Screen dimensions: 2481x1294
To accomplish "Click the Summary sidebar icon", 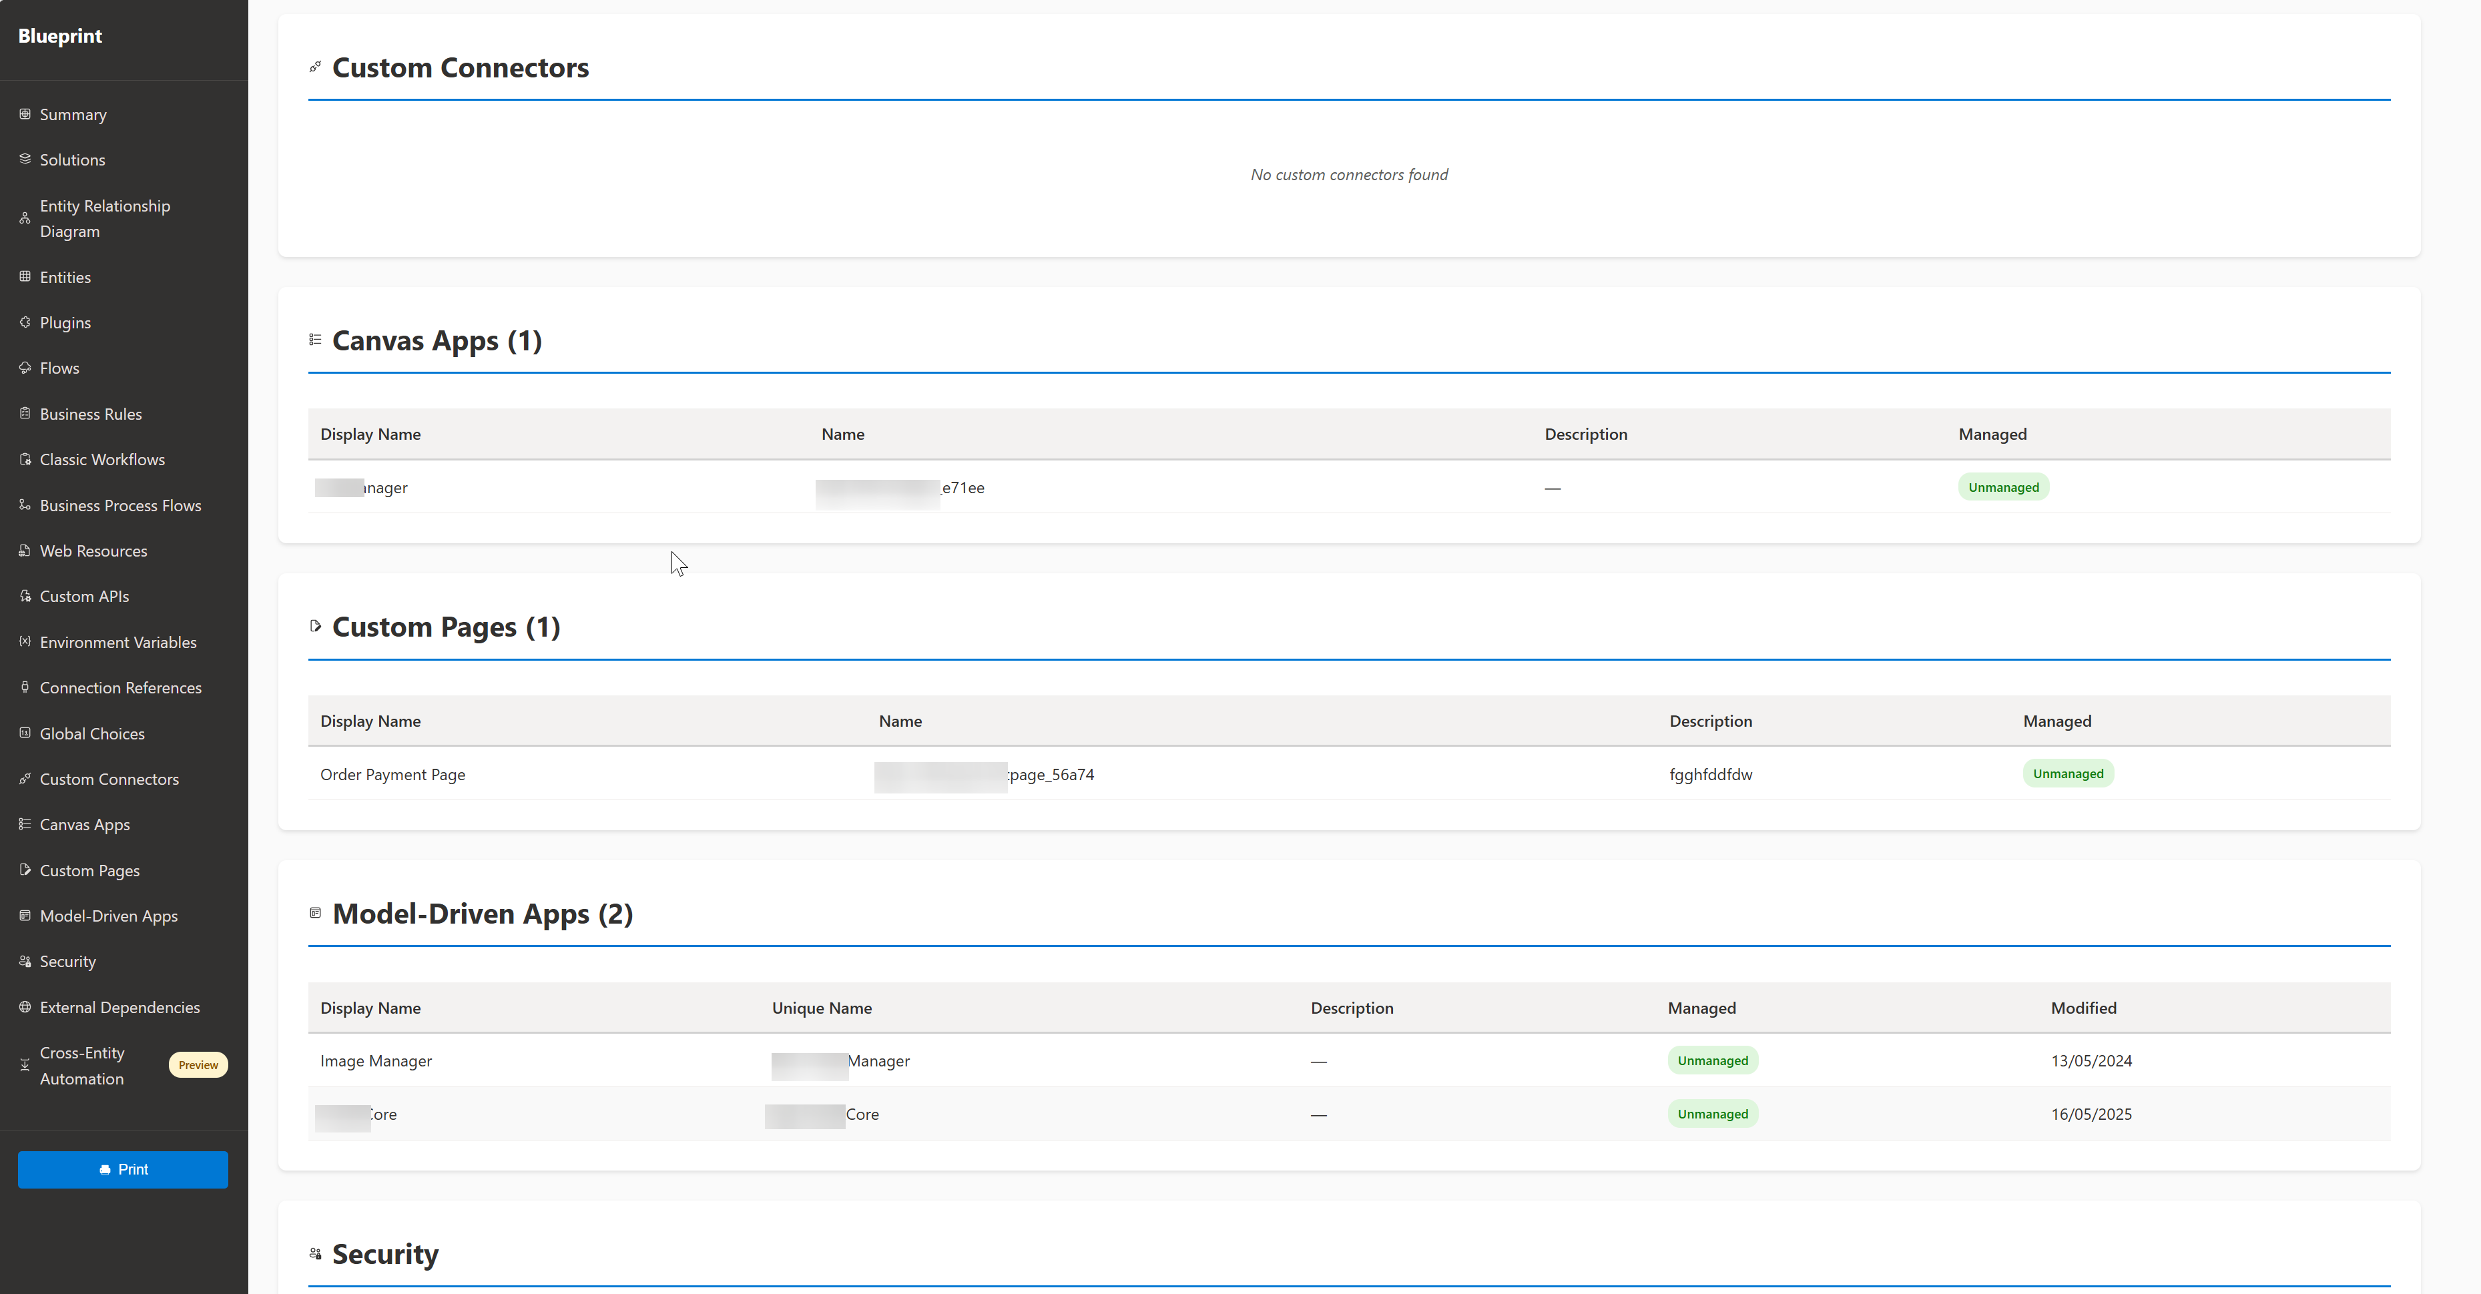I will (25, 113).
